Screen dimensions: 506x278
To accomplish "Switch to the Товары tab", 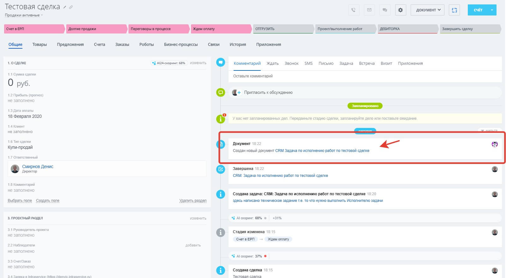I will tap(39, 44).
